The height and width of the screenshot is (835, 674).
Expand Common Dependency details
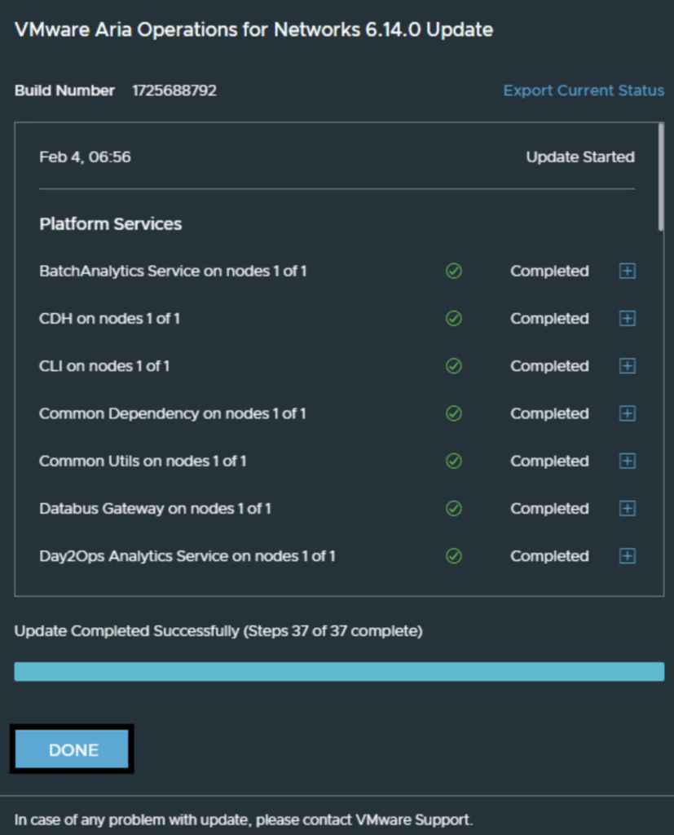[627, 413]
